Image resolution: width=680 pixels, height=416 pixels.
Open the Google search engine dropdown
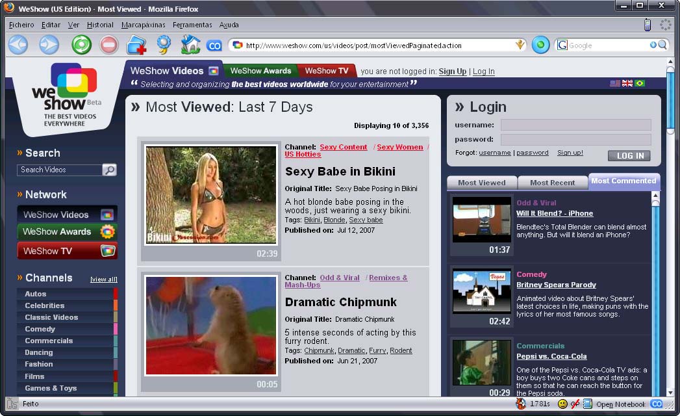coord(562,45)
